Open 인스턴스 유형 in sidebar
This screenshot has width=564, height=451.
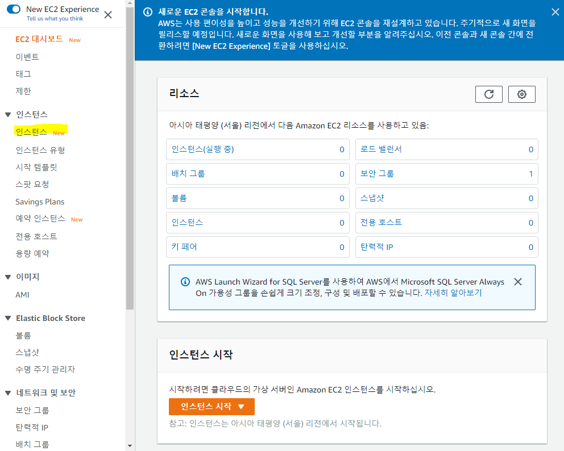point(40,150)
